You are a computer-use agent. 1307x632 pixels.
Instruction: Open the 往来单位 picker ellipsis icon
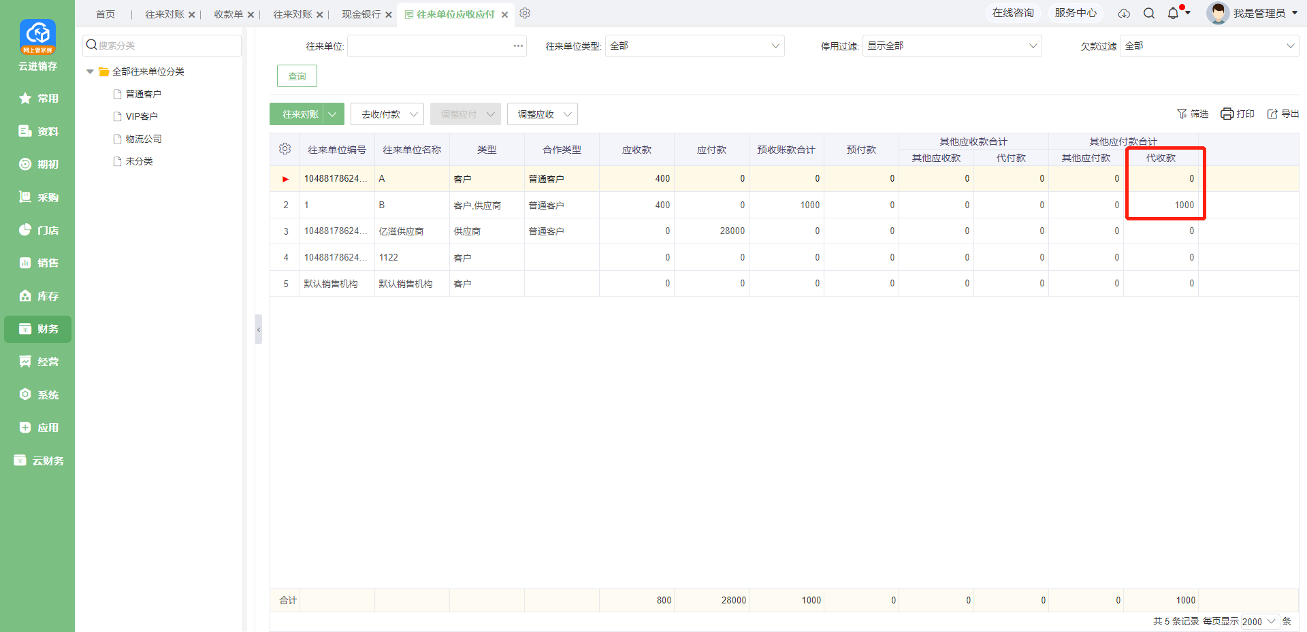click(x=518, y=46)
